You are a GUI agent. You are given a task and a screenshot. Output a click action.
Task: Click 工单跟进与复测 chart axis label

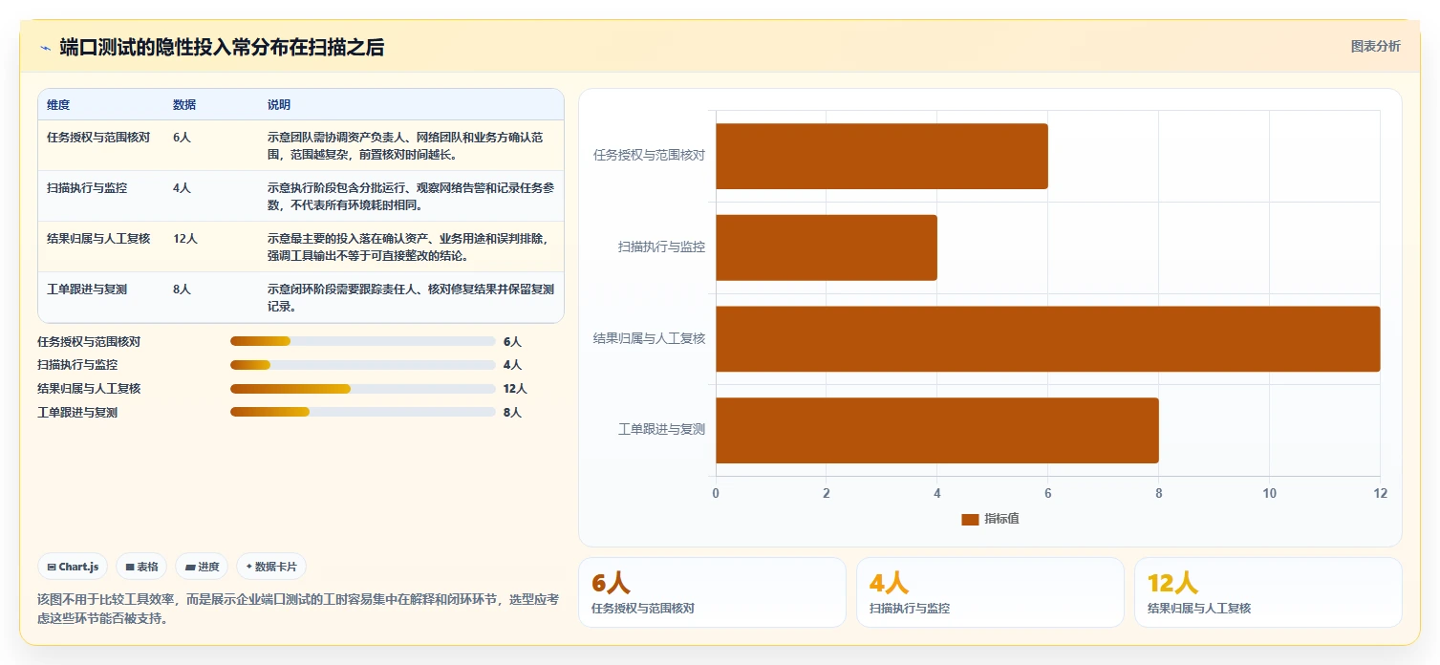(x=661, y=430)
